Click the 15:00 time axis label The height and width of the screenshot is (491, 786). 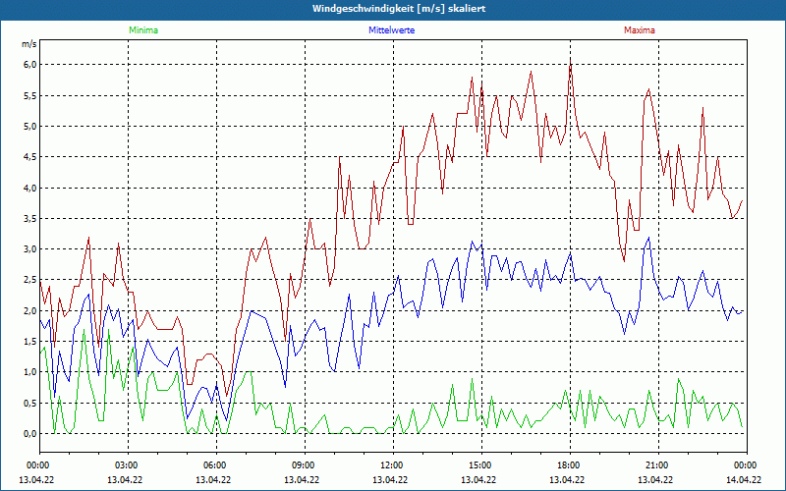(x=480, y=465)
